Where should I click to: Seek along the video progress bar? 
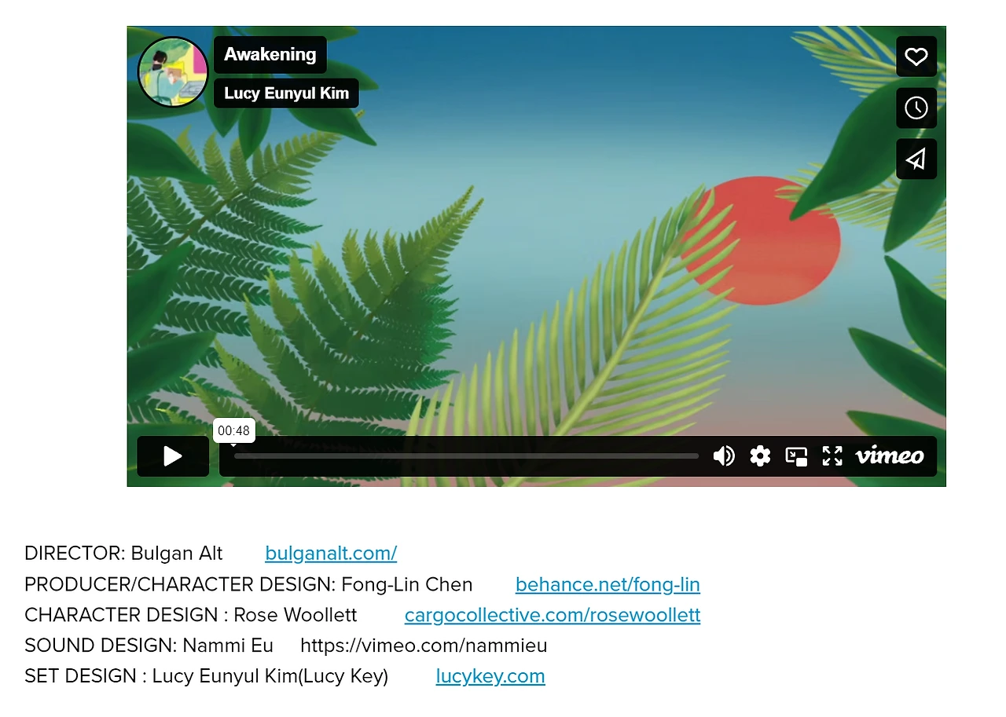click(x=466, y=456)
